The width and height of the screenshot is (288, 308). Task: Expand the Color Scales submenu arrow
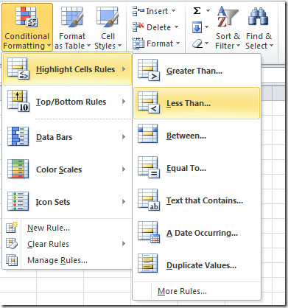click(x=124, y=169)
